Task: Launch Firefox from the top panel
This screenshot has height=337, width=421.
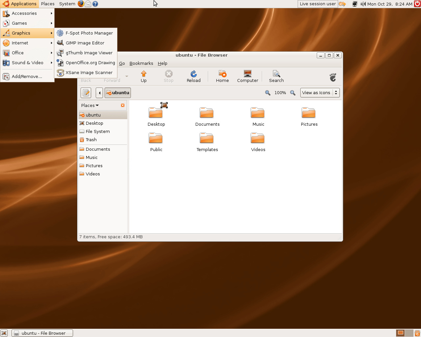Action: 81,4
